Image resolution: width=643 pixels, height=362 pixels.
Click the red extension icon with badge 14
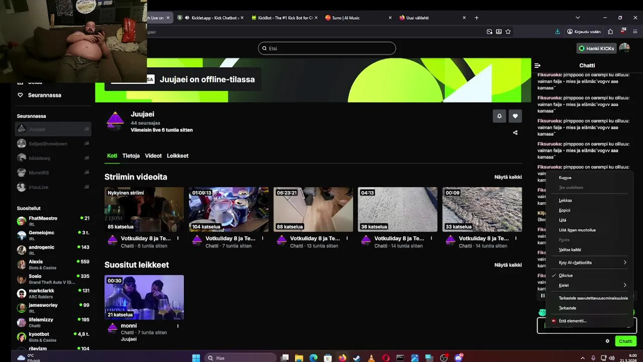point(623,31)
